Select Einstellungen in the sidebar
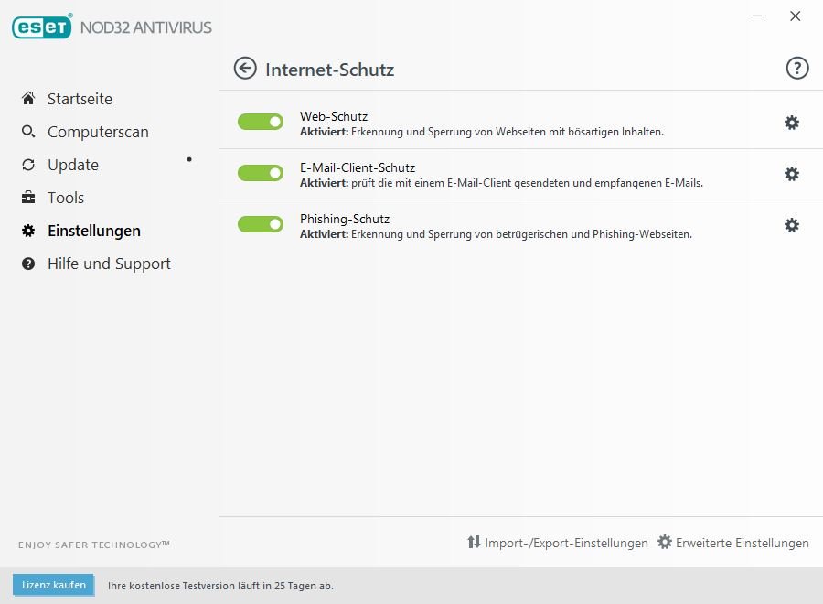Image resolution: width=823 pixels, height=604 pixels. [x=93, y=231]
